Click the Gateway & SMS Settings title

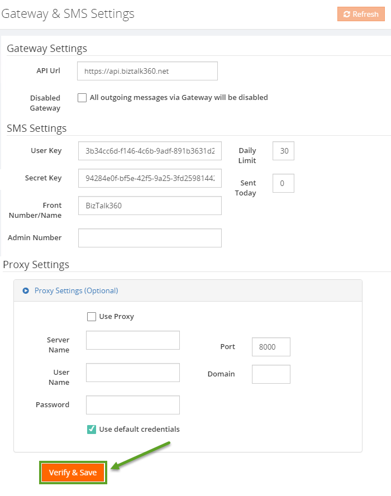68,14
